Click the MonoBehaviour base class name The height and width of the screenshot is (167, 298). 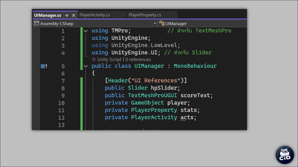195,66
